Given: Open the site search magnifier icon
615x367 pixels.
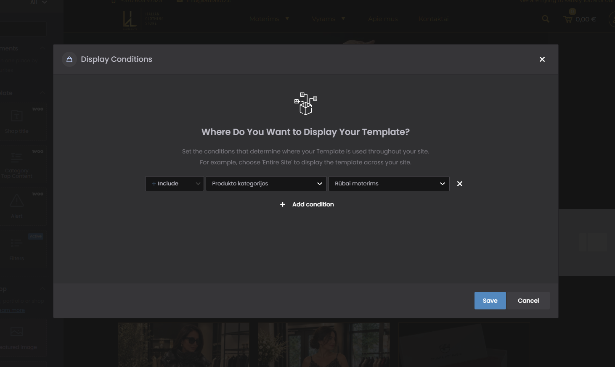Looking at the screenshot, I should click(546, 19).
